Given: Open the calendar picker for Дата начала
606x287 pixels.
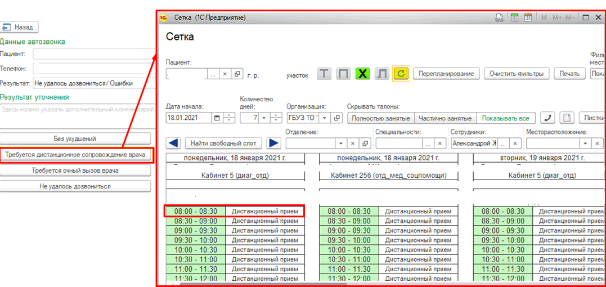Looking at the screenshot, I should click(217, 118).
